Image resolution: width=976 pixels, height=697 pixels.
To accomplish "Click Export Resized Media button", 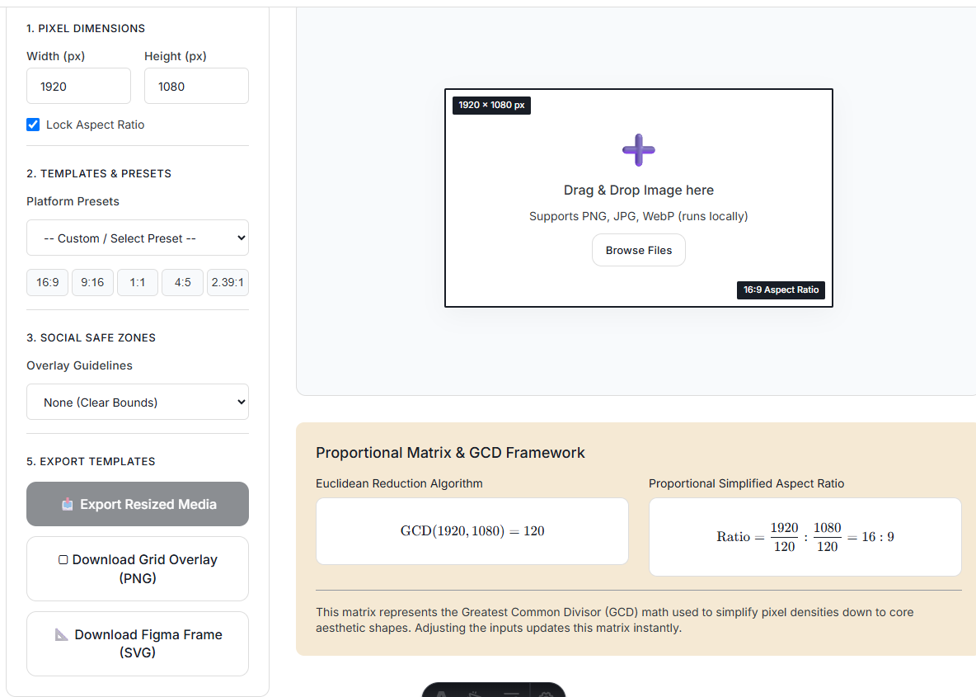I will (138, 504).
